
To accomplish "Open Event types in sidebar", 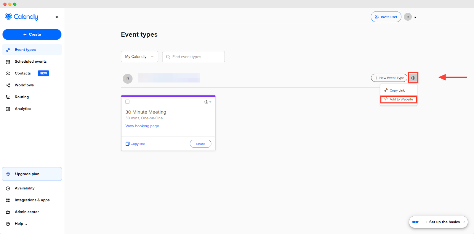I will pyautogui.click(x=32, y=50).
